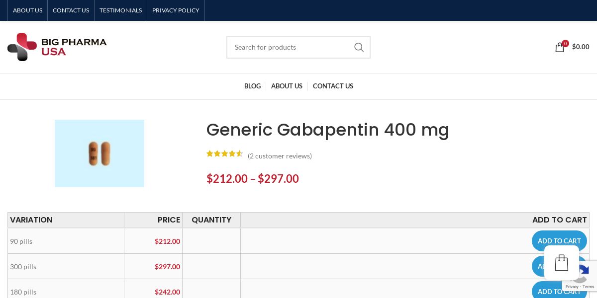Open the shopping cart icon in header
This screenshot has height=298, width=597.
coord(560,47)
